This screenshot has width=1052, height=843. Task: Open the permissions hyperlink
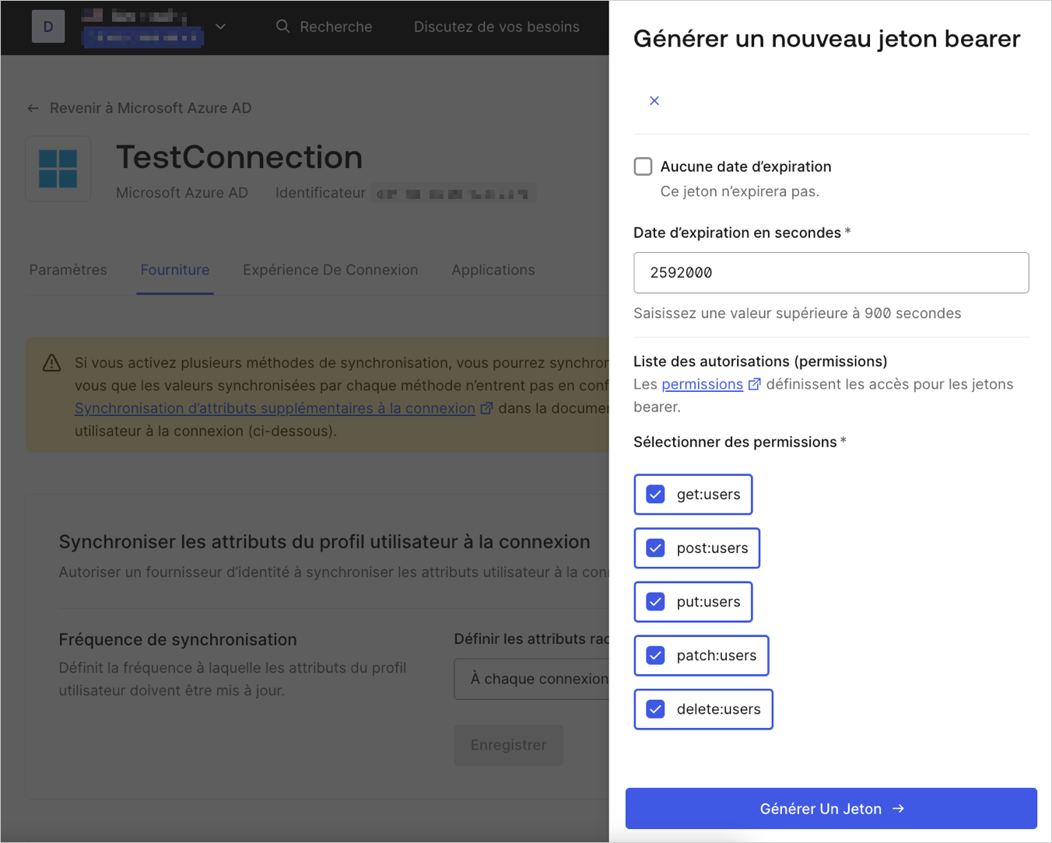[x=703, y=383]
